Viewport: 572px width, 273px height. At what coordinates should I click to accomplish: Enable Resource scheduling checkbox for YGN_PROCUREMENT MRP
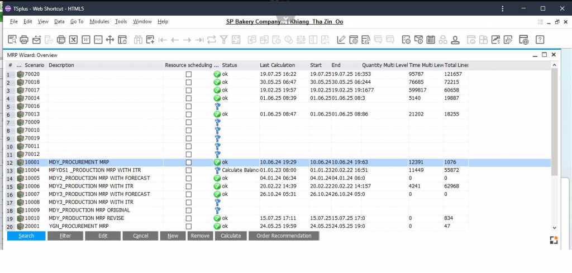189,226
